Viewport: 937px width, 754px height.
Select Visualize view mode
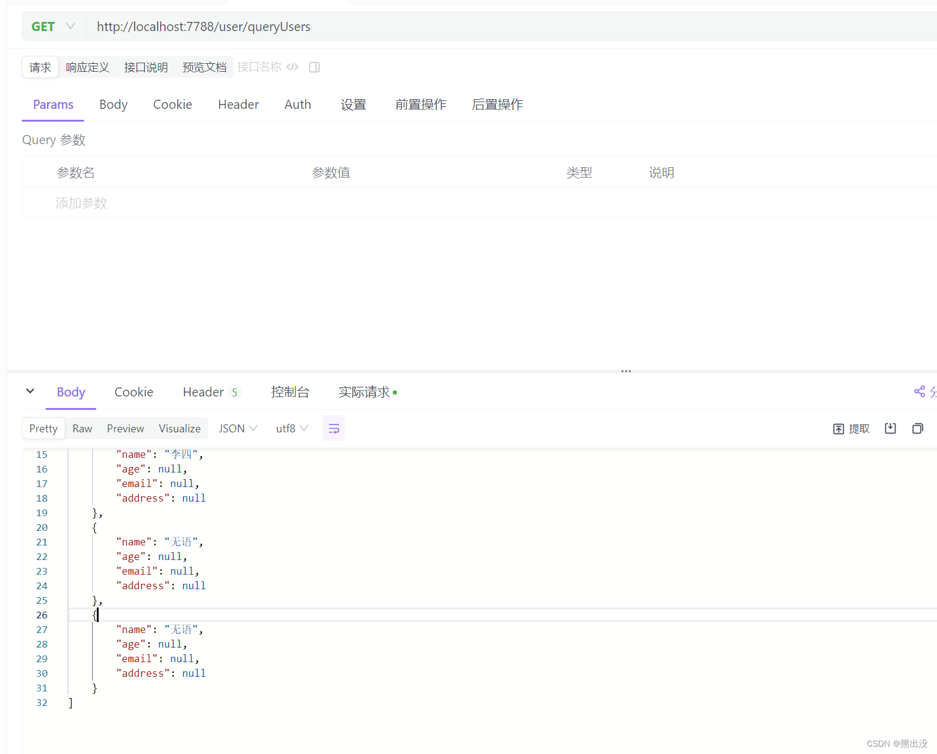(x=180, y=429)
